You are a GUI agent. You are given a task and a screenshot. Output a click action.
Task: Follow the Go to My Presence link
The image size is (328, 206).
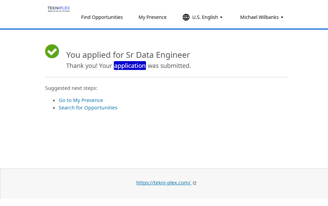pyautogui.click(x=81, y=100)
